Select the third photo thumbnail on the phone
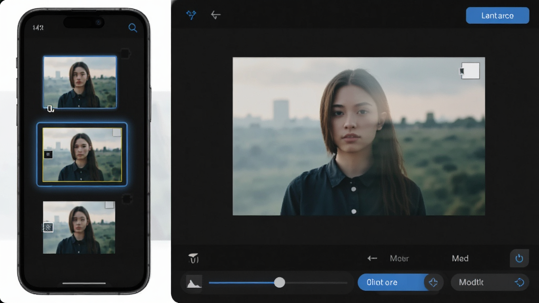This screenshot has height=303, width=539. (79, 227)
